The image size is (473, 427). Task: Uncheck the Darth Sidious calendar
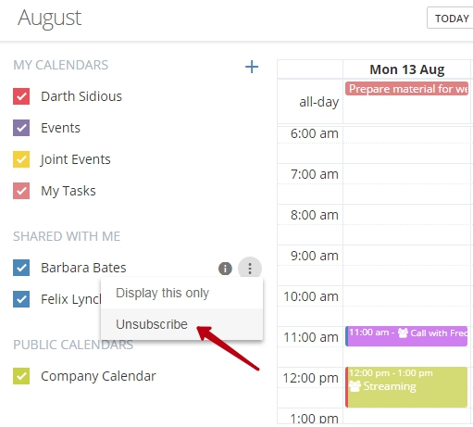[21, 96]
